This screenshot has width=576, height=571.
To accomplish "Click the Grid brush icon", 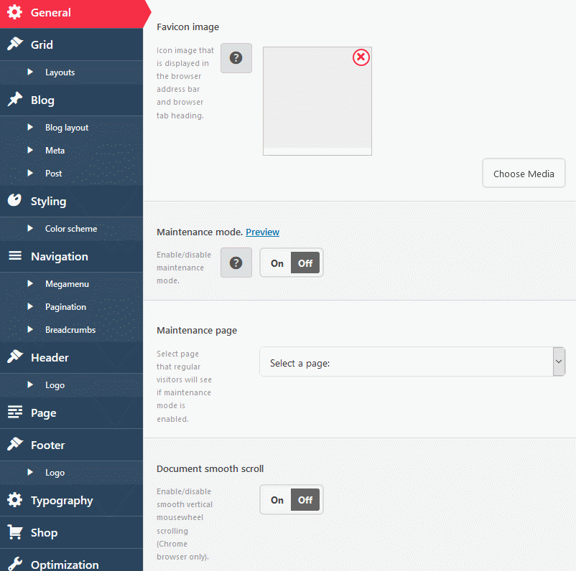I will pos(14,44).
